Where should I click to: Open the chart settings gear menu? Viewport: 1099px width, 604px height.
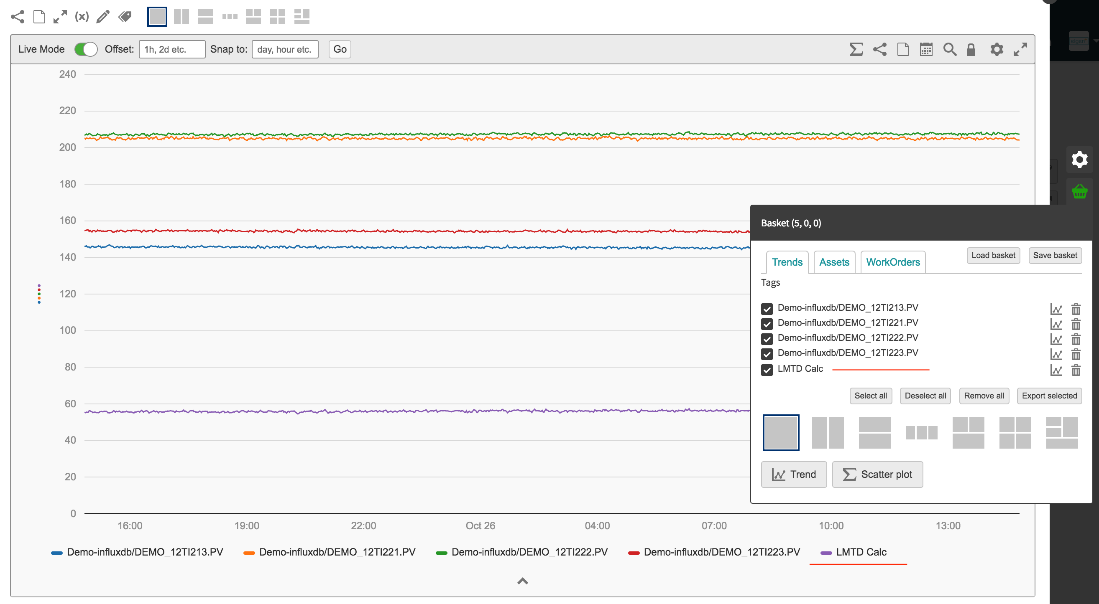(x=996, y=49)
